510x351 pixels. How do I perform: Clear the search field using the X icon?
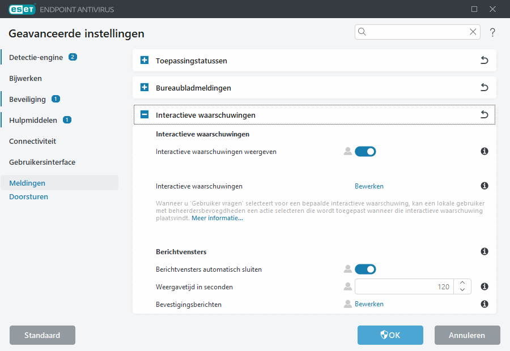[x=473, y=32]
